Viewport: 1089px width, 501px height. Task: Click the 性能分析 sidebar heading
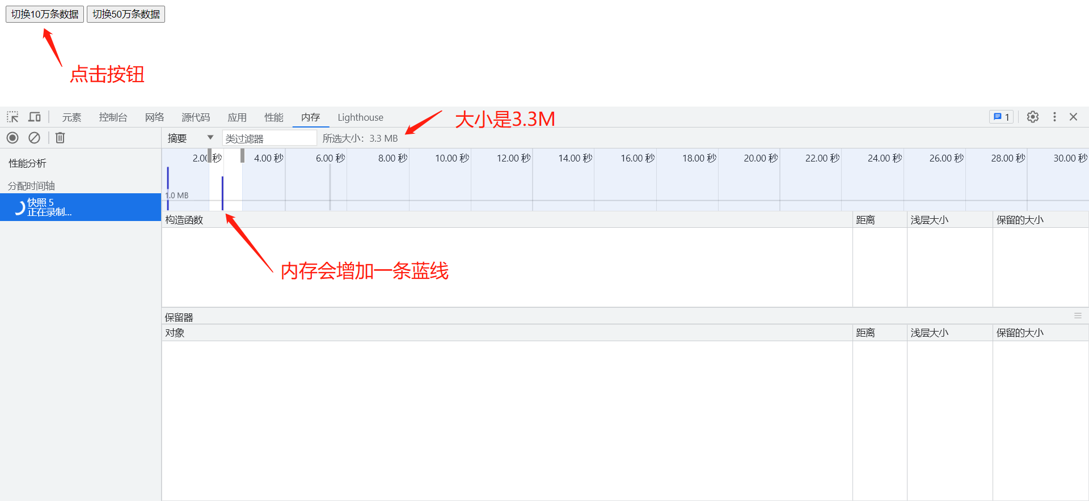point(27,163)
